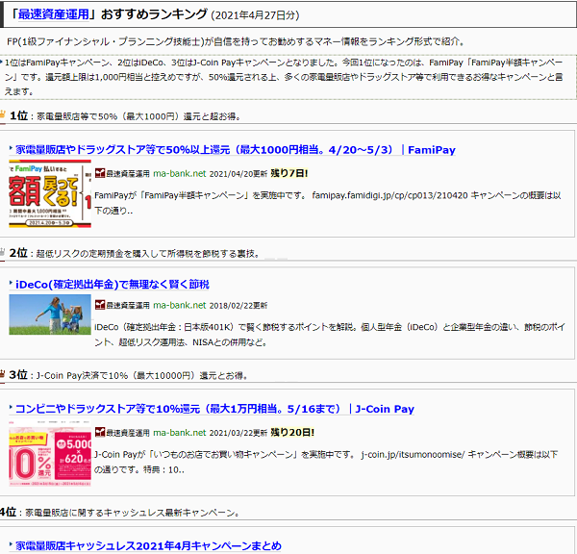Click the site favicon in the FamiPay entry
This screenshot has width=577, height=554.
click(x=100, y=173)
